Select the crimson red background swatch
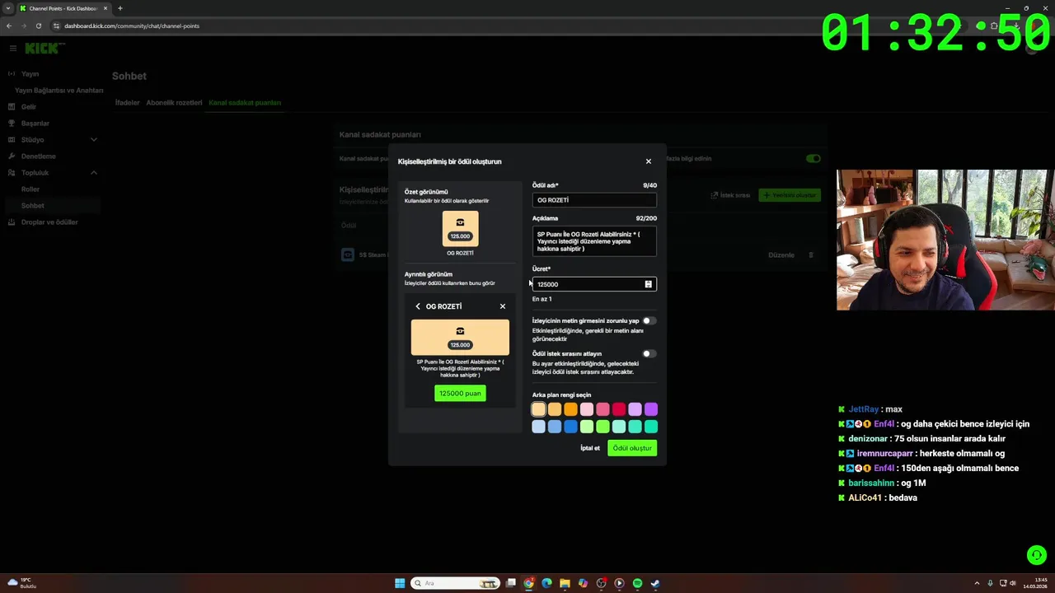The image size is (1055, 593). [x=619, y=409]
